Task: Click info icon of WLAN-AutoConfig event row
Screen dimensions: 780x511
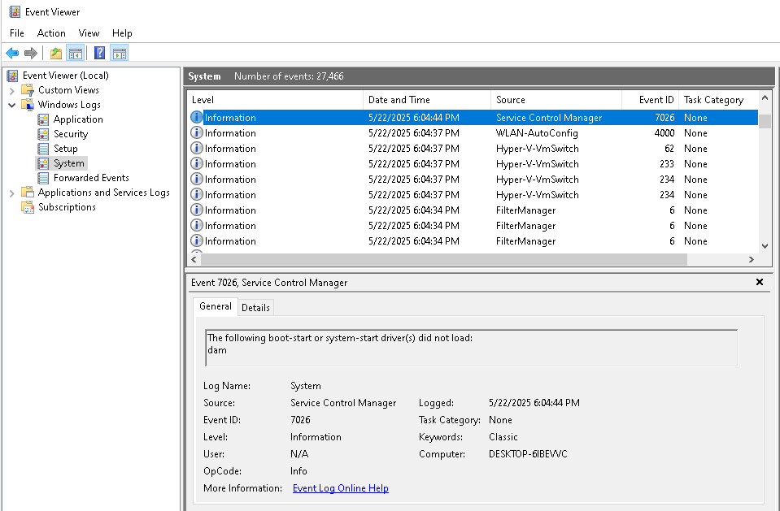Action: click(x=197, y=132)
